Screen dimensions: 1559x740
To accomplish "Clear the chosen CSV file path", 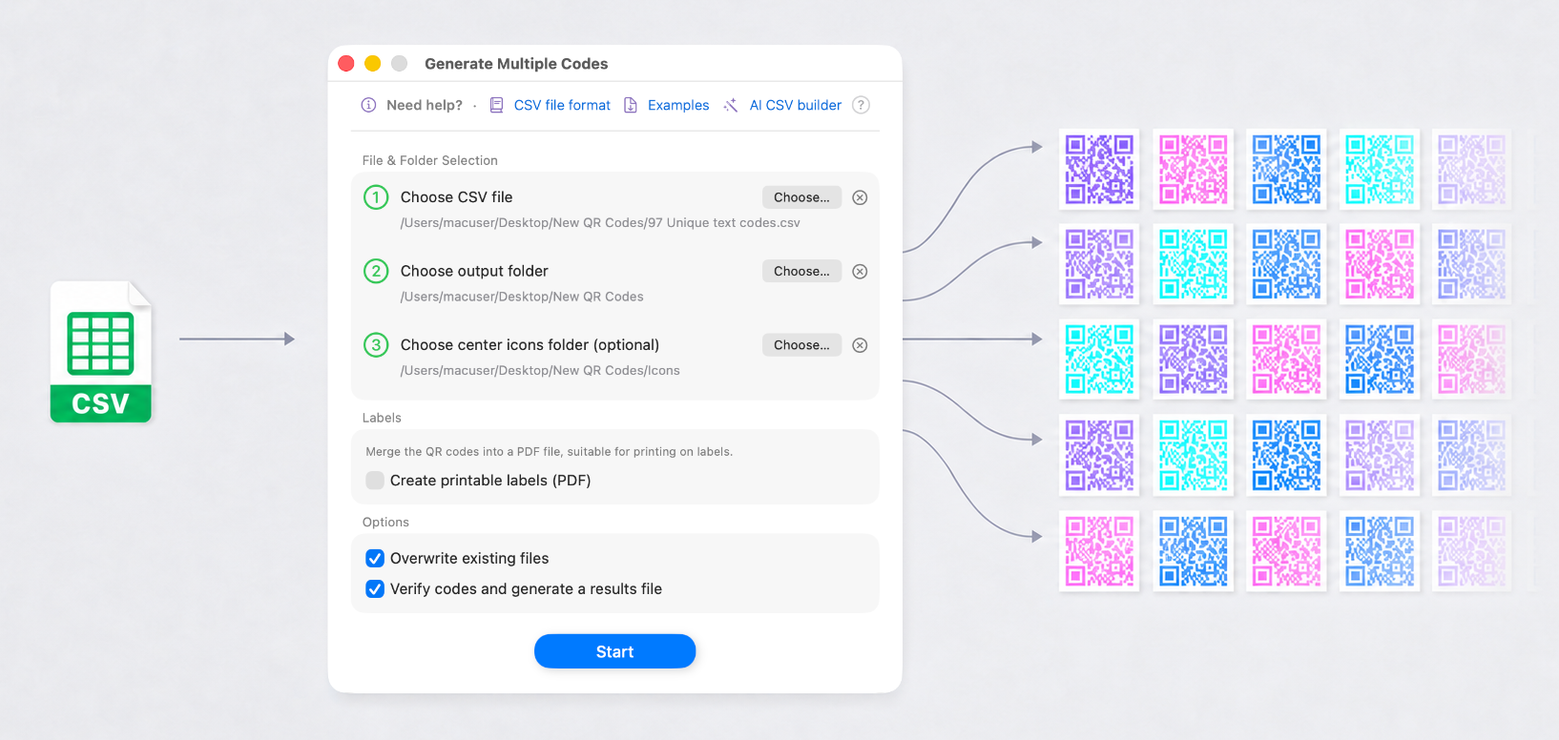I will point(860,197).
